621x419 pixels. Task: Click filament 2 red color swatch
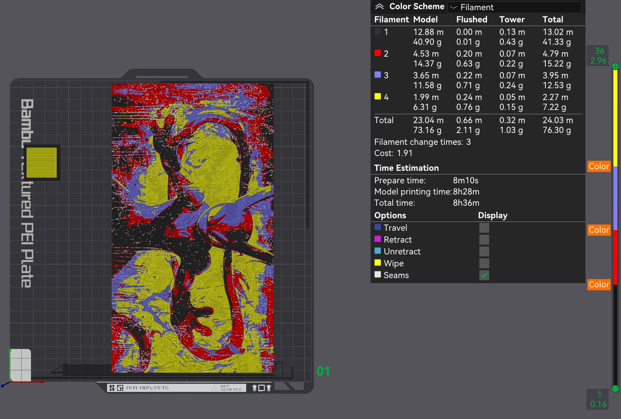coord(378,53)
